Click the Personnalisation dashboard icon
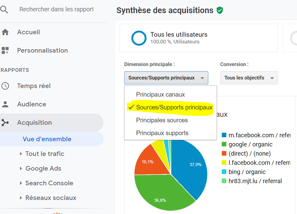The height and width of the screenshot is (214, 297). (x=5, y=50)
